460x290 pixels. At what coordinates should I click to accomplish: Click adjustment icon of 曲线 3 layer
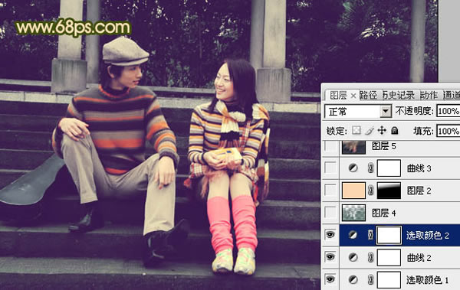[353, 168]
